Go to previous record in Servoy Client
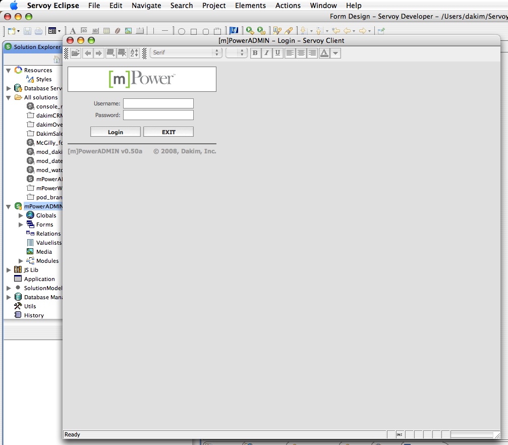508x445 pixels. coord(88,53)
